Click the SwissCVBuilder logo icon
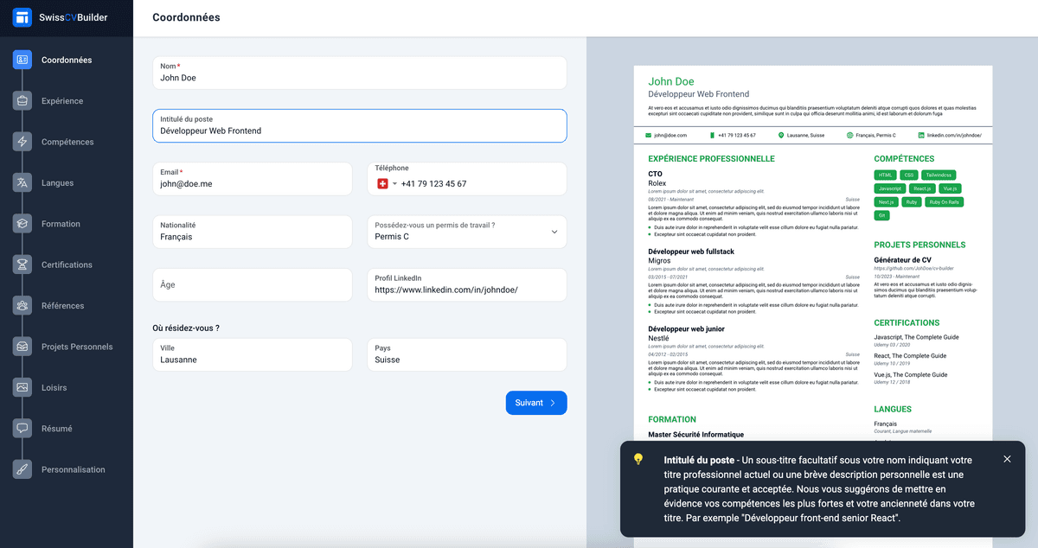Screen dimensions: 1038x548 22,17
